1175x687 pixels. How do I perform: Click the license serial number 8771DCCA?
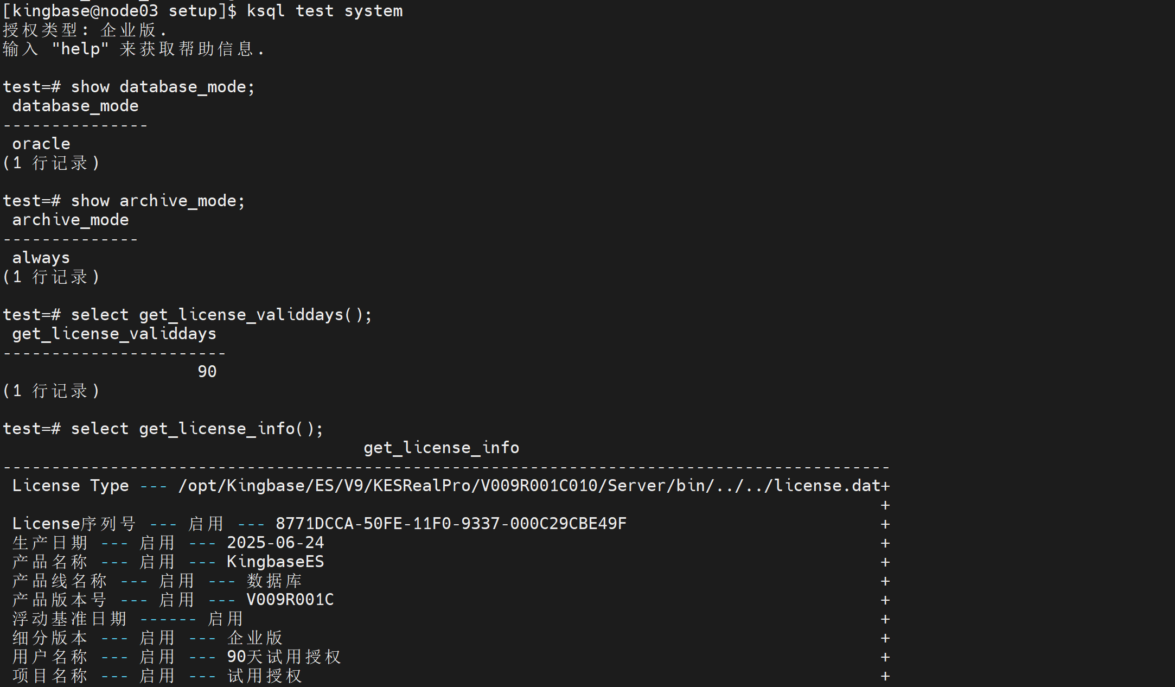[451, 524]
